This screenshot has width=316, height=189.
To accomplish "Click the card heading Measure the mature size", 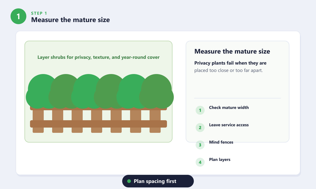I will click(232, 51).
